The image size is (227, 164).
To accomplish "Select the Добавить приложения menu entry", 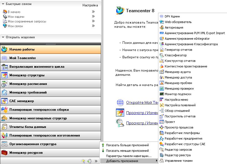I will coord(129,161).
